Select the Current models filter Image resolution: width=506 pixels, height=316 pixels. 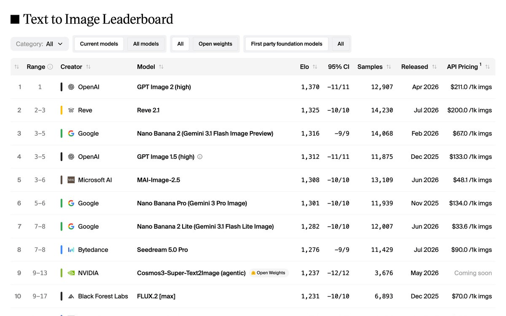point(99,44)
